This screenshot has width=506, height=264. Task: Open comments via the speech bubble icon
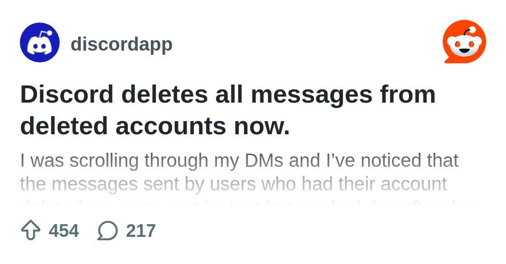point(108,231)
